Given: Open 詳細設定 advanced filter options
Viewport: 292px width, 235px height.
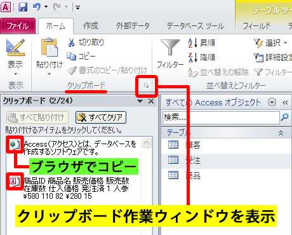Looking at the screenshot, I should pyautogui.click(x=273, y=58).
